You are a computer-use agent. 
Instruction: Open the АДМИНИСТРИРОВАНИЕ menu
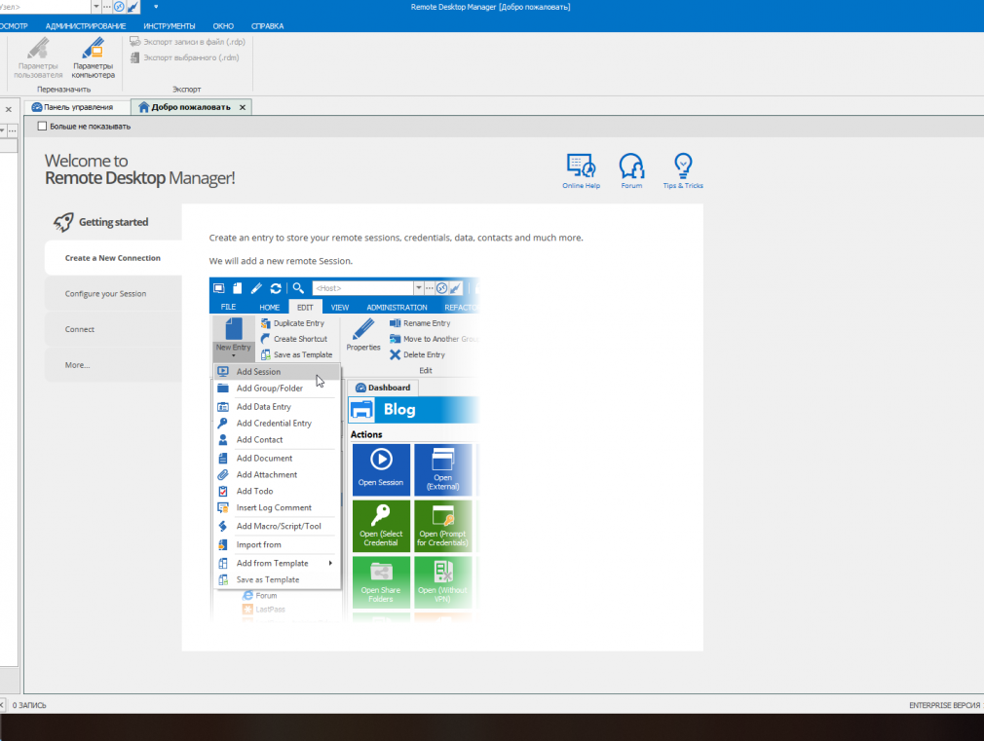pyautogui.click(x=86, y=26)
